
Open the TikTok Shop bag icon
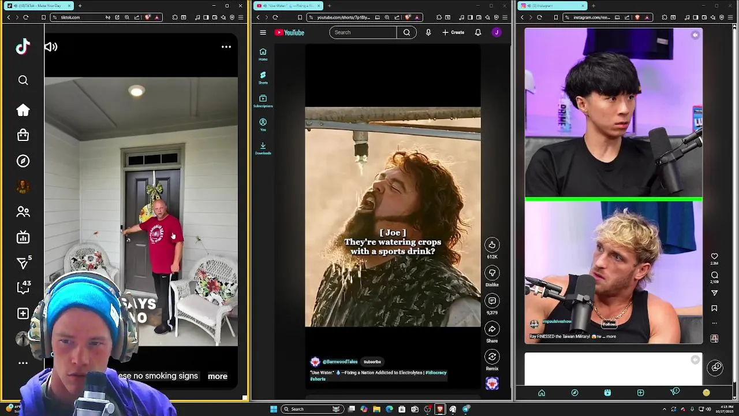point(23,135)
